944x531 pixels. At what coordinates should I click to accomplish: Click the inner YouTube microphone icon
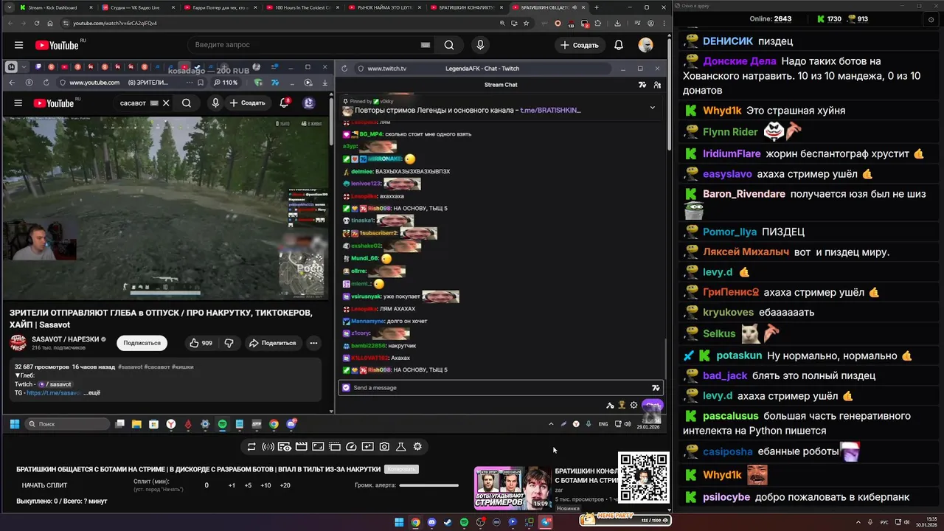[x=215, y=103]
